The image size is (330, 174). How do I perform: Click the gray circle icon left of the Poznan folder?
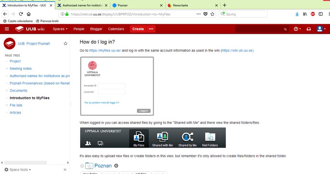(82, 166)
